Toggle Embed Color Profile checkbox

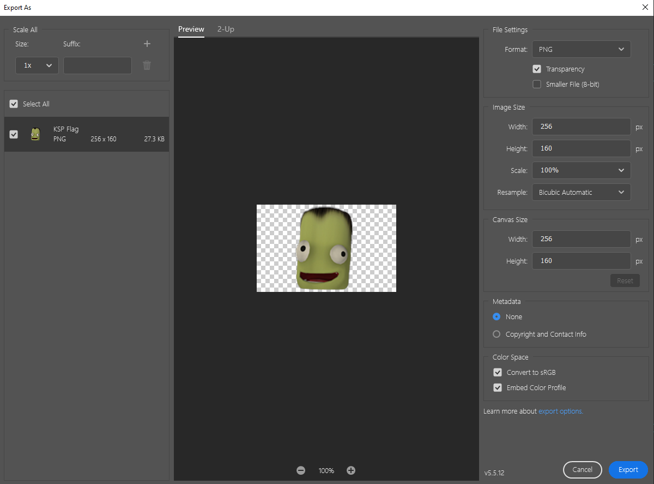[498, 387]
